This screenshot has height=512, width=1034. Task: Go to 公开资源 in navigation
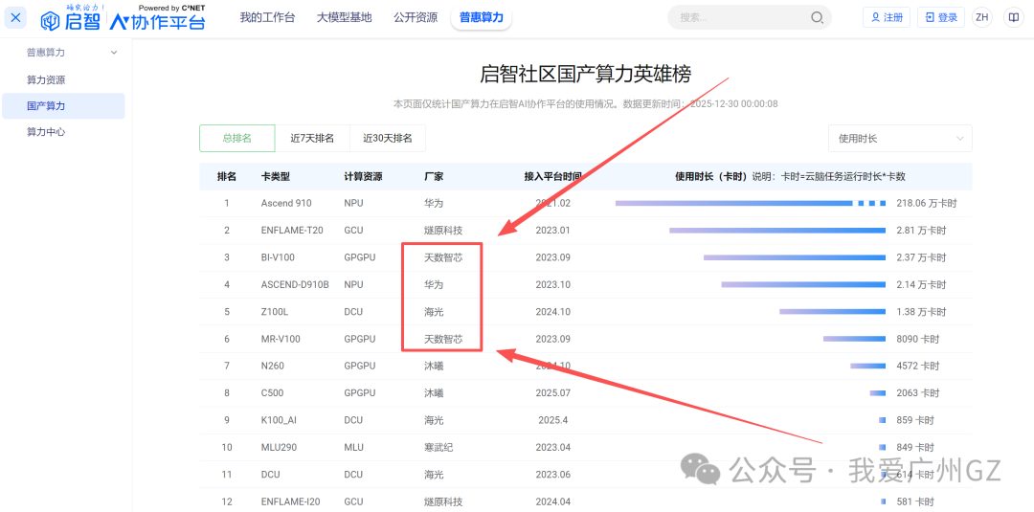click(416, 17)
